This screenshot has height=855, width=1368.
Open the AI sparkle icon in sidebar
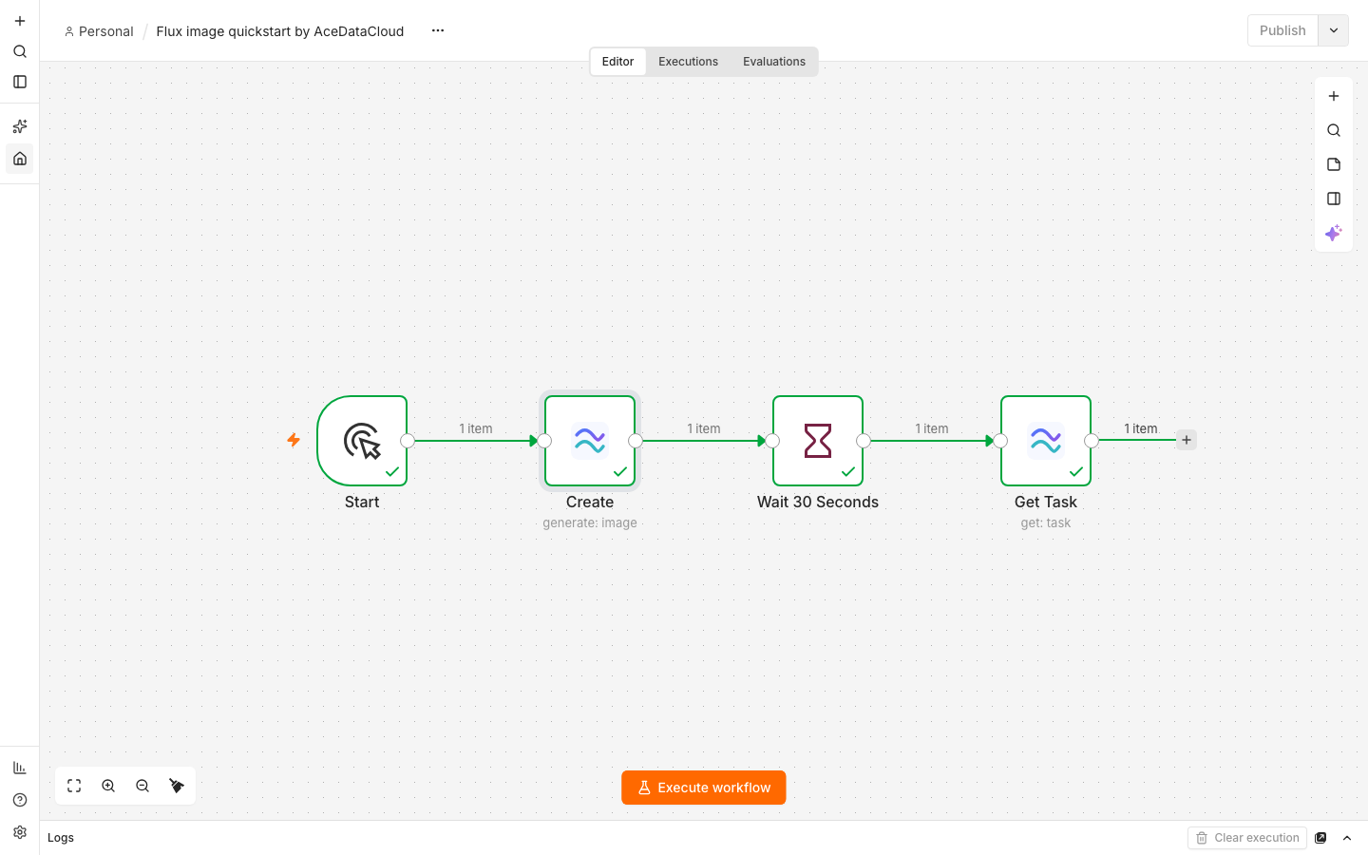(20, 126)
